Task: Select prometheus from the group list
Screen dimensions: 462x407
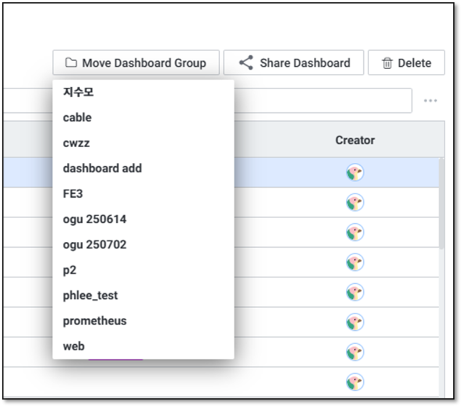Action: click(x=95, y=321)
